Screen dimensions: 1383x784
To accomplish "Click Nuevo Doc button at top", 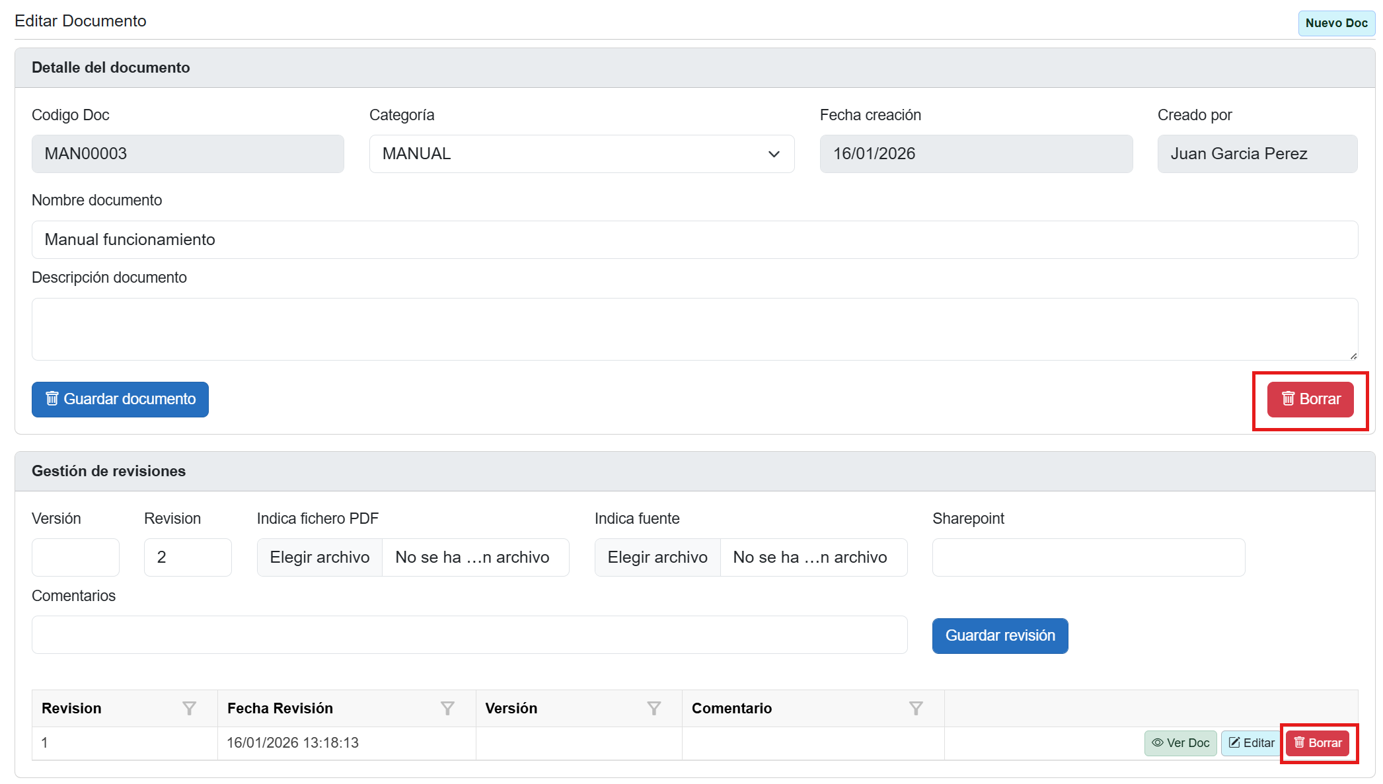I will point(1336,23).
